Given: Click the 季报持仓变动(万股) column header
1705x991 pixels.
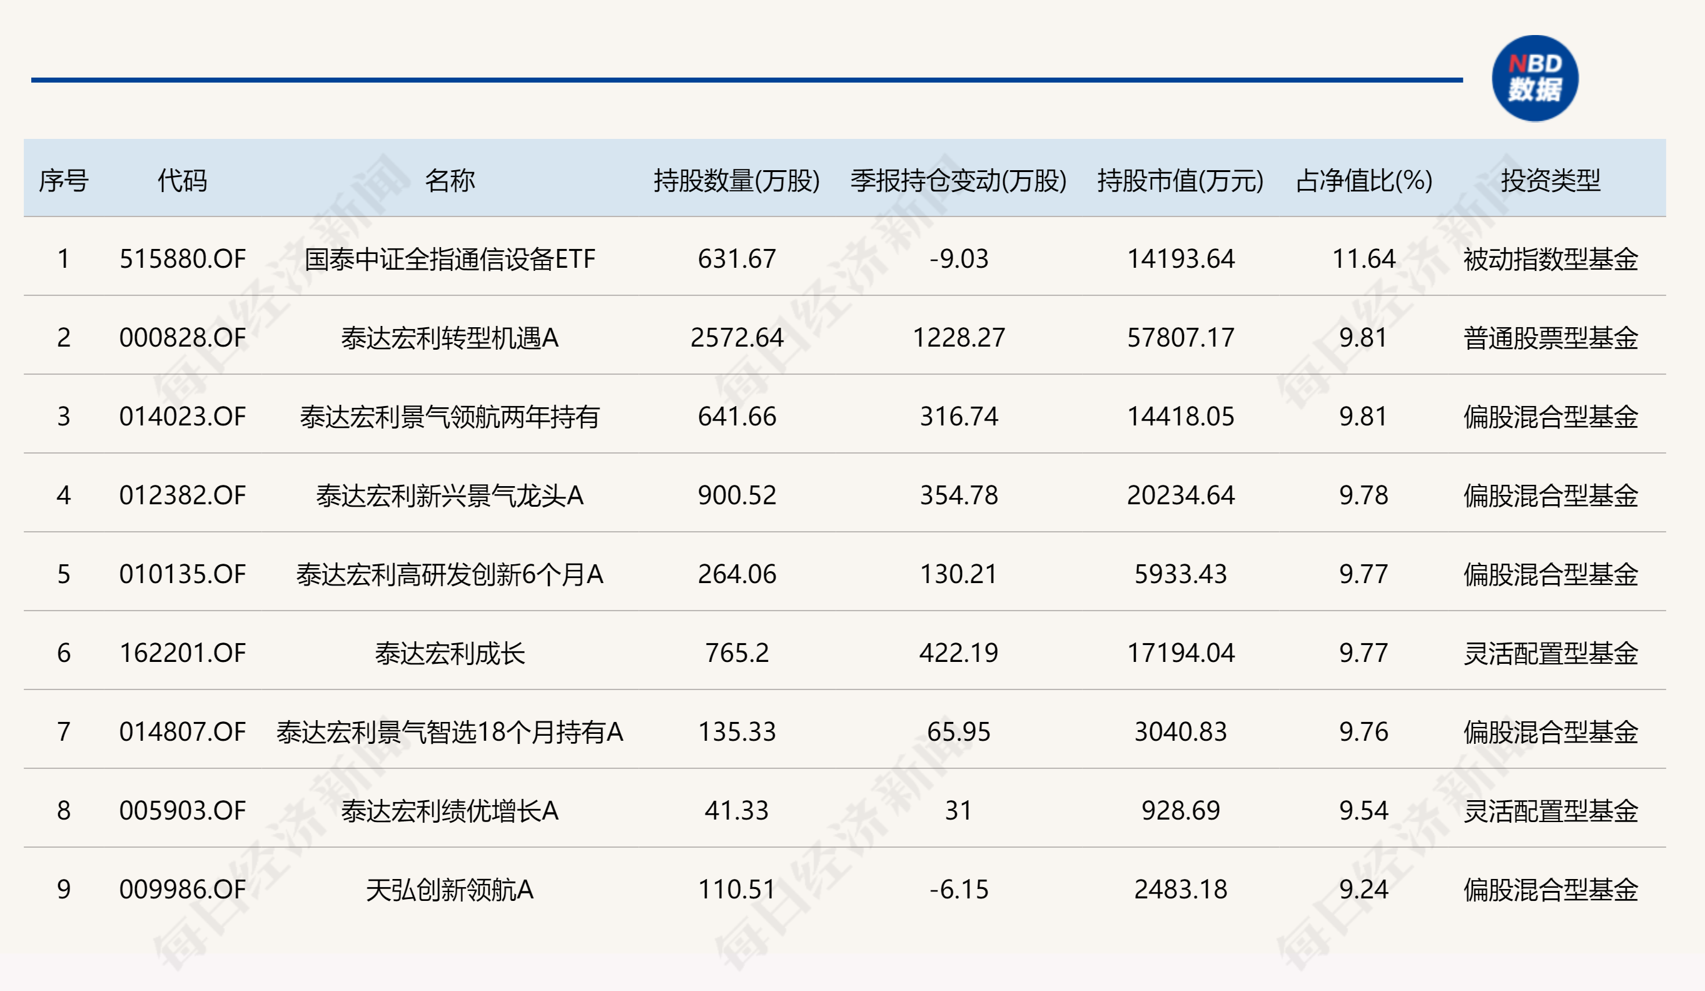Looking at the screenshot, I should click(959, 181).
